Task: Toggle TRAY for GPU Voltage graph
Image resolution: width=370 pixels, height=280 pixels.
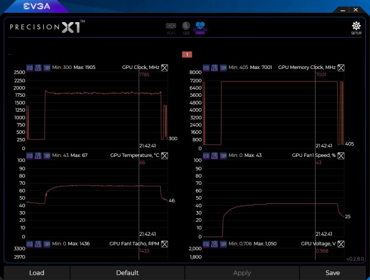Action: (223, 244)
